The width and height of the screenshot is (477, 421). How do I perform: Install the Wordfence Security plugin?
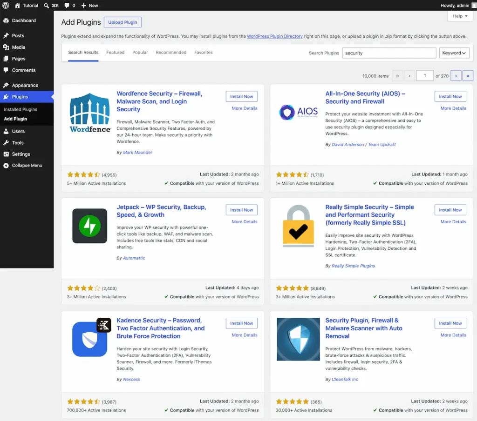point(242,96)
